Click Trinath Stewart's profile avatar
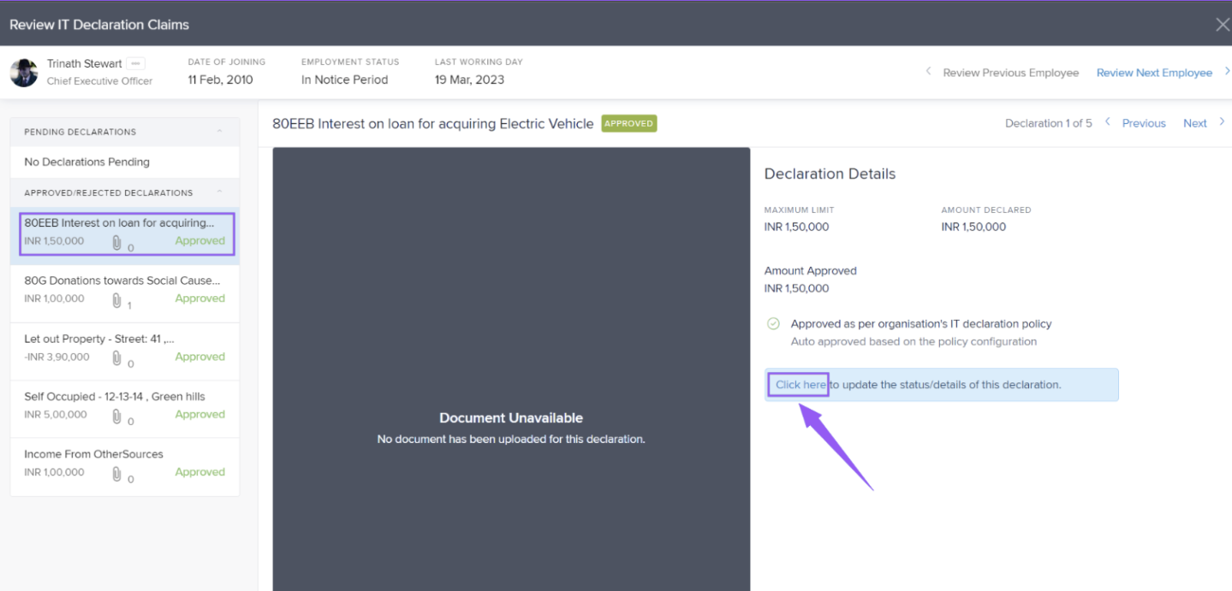Screen dimensions: 1232x591 (x=24, y=73)
